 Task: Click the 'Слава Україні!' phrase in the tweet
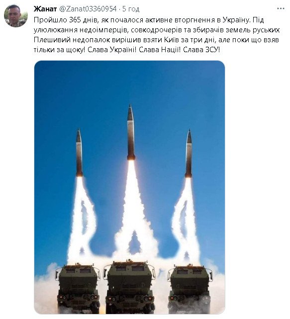112,50
